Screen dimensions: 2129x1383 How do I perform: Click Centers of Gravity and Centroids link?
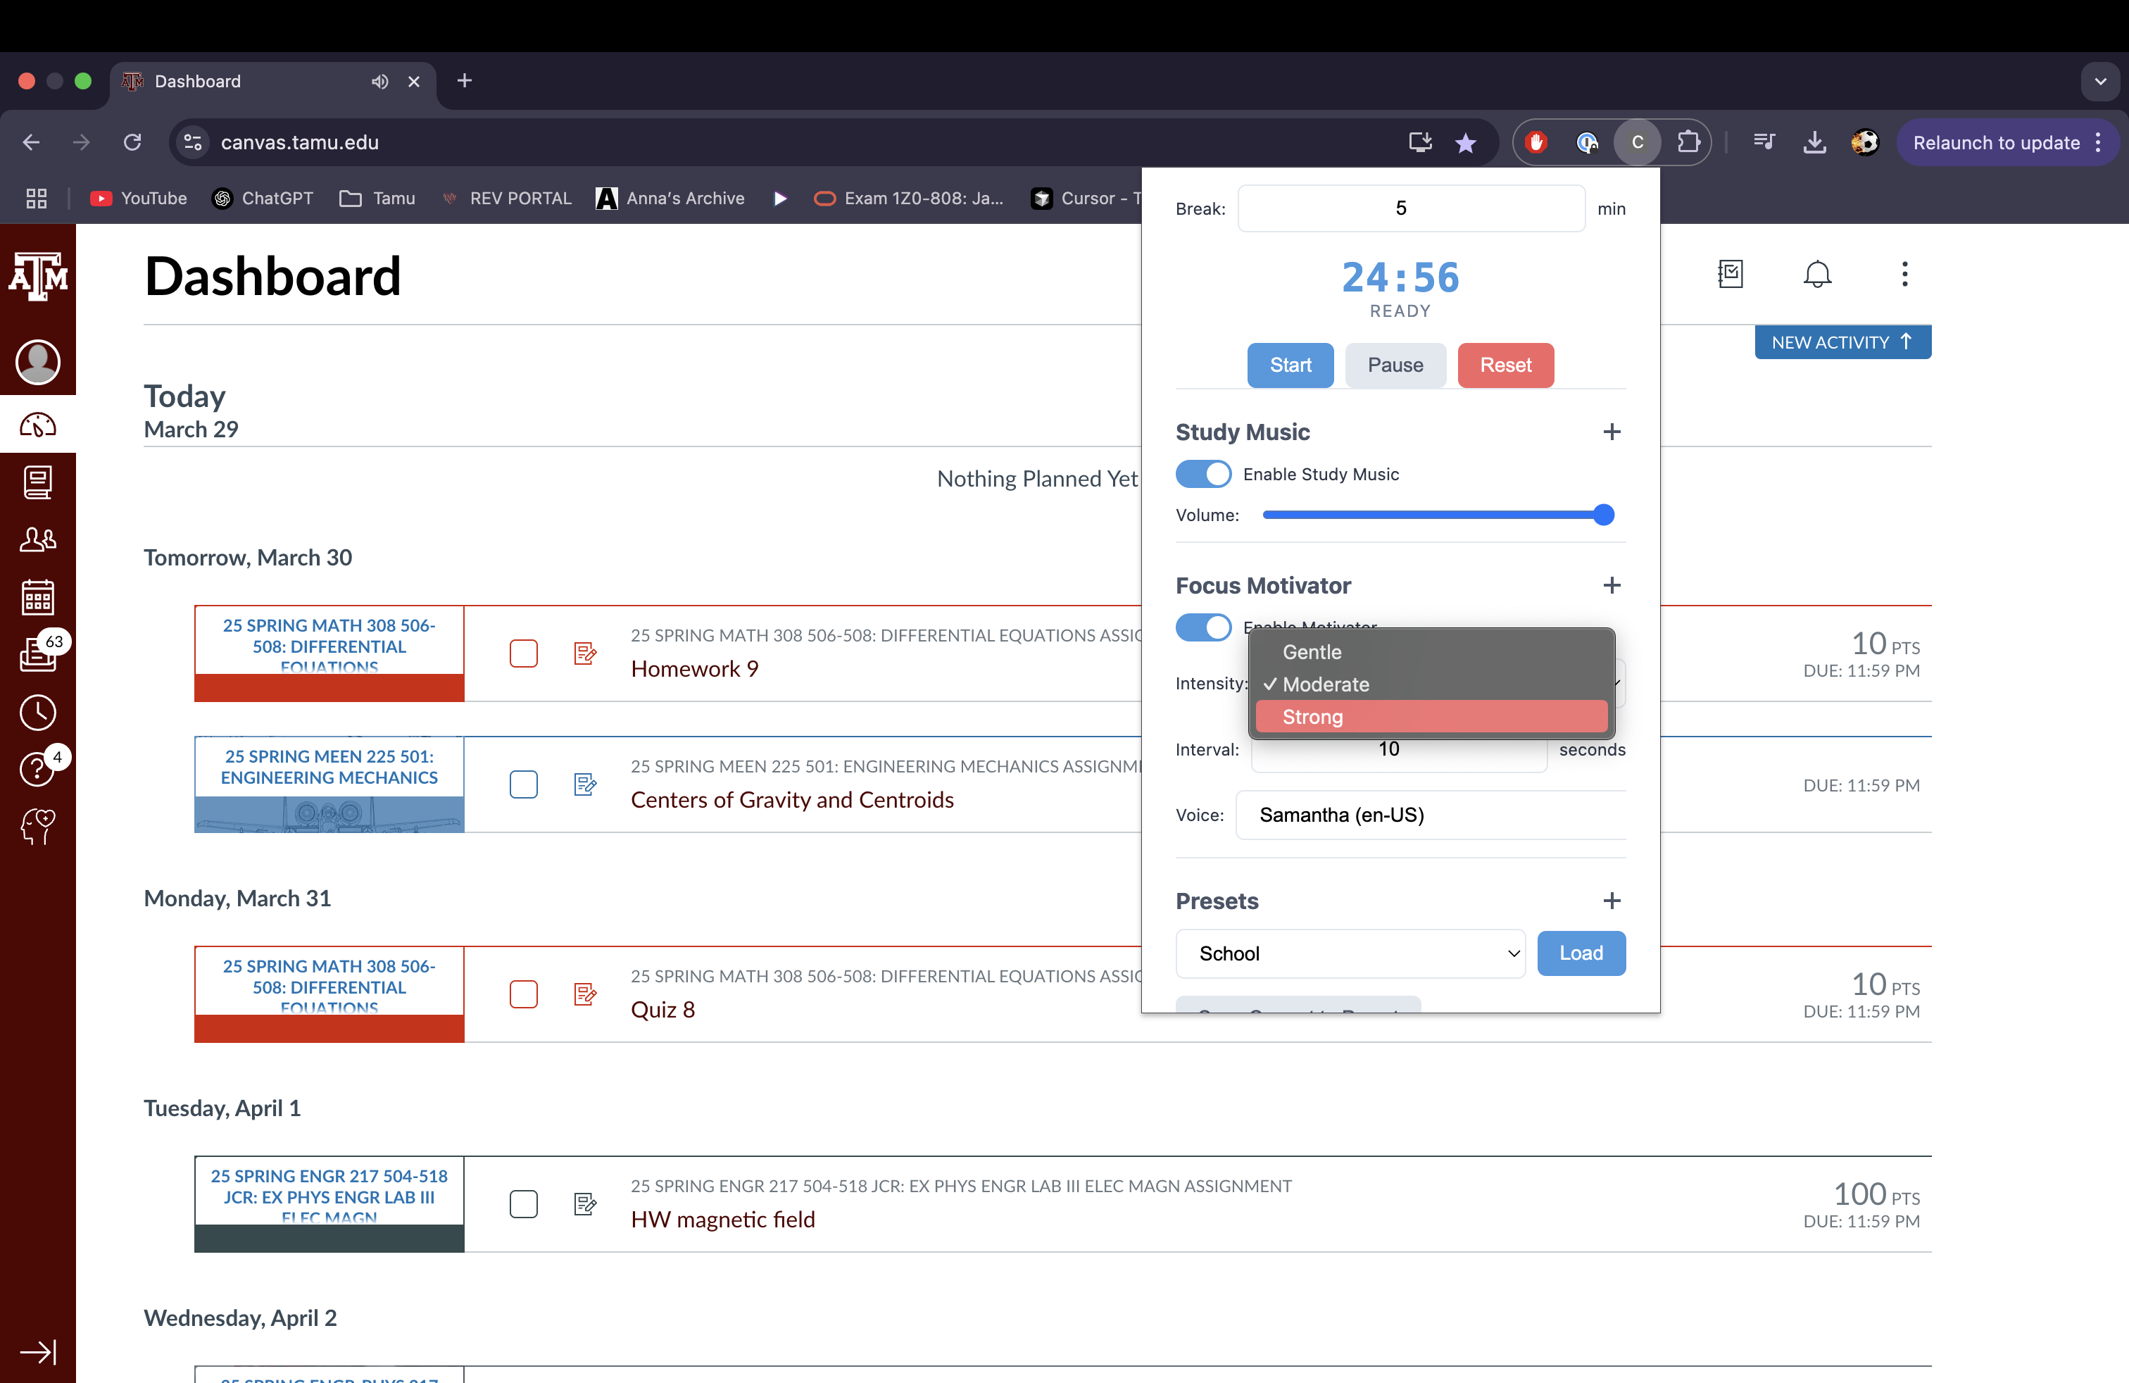pyautogui.click(x=791, y=800)
